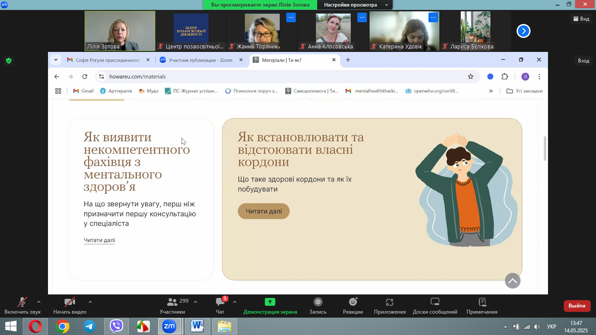Open Мудл bookmark
Screen dimensions: 596x335
coord(149,91)
